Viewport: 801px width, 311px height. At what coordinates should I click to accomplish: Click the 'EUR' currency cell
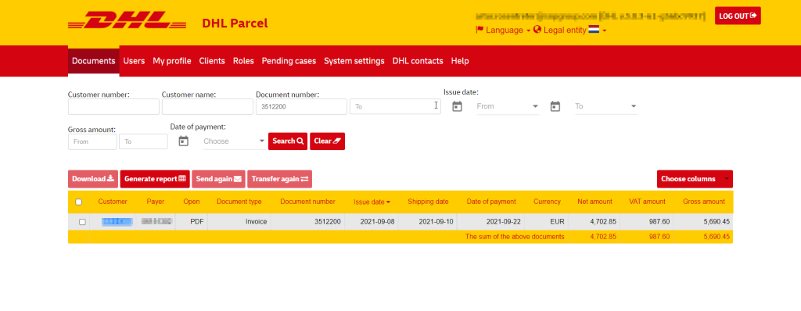(x=556, y=222)
